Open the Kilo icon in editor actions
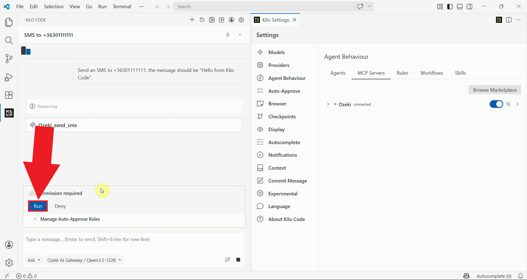The height and width of the screenshot is (280, 527). pyautogui.click(x=499, y=20)
